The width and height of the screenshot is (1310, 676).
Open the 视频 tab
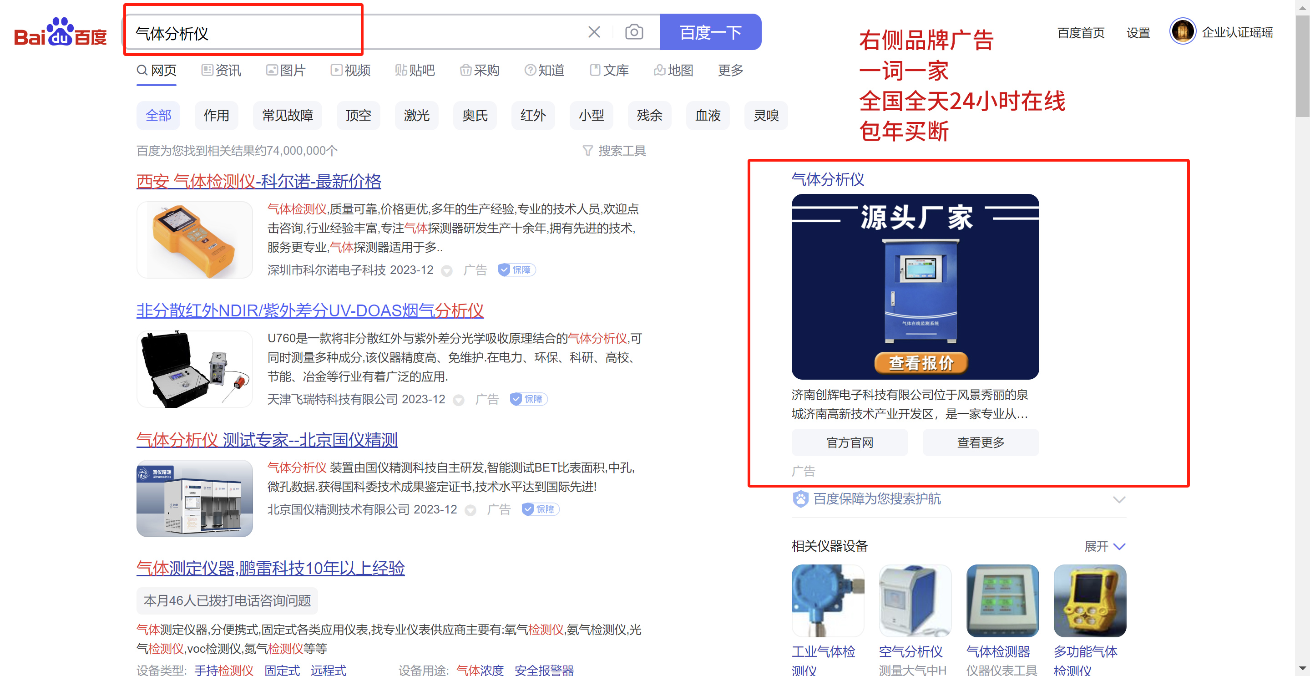(350, 70)
